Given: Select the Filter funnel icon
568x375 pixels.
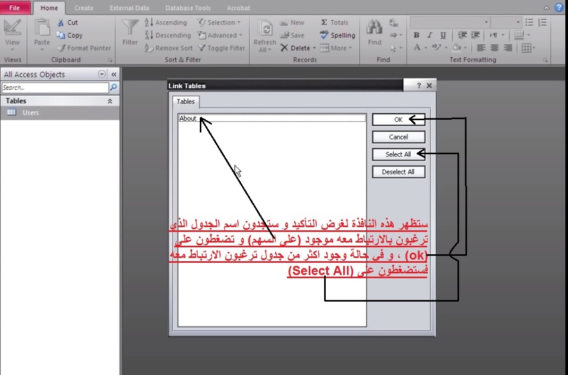Looking at the screenshot, I should pyautogui.click(x=130, y=28).
